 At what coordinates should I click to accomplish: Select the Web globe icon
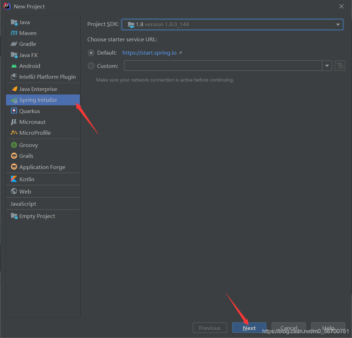click(14, 191)
